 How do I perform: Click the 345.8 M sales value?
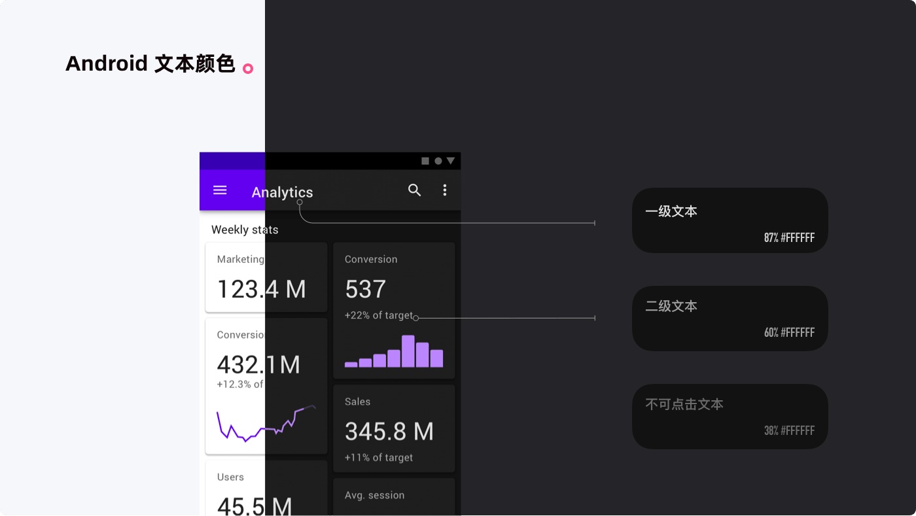[389, 432]
